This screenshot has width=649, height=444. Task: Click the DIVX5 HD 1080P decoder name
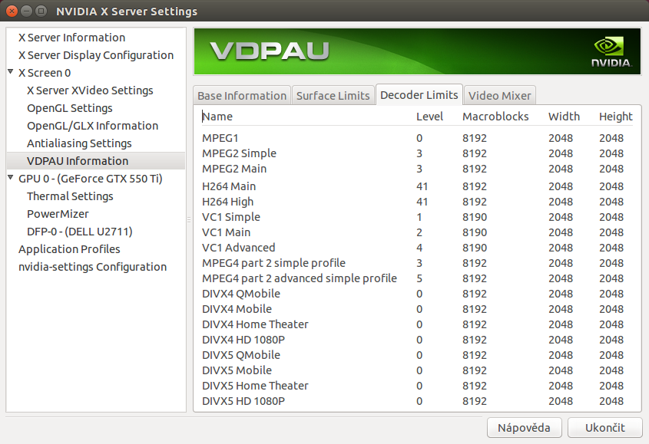pos(243,400)
